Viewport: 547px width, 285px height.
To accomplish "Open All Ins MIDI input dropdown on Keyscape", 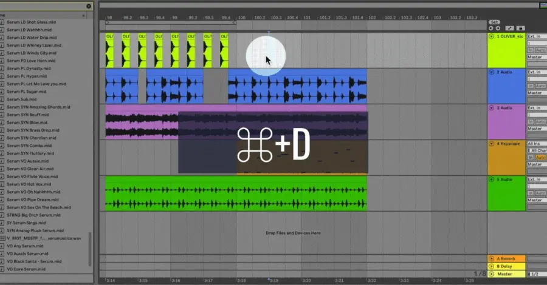I will (537, 143).
